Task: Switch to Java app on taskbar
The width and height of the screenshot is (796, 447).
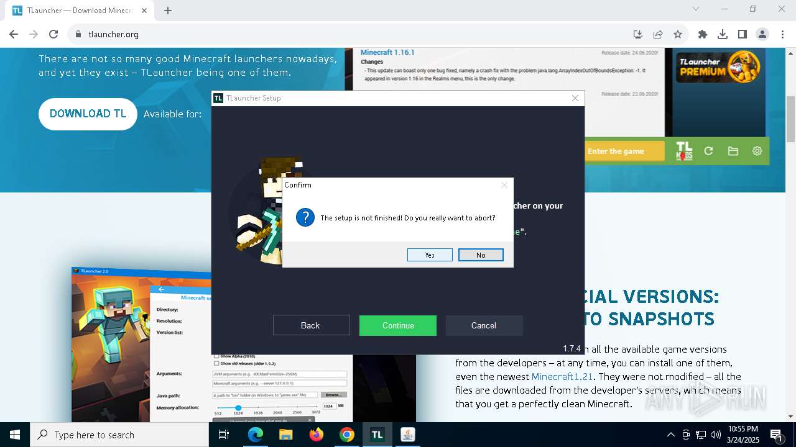Action: click(x=407, y=435)
